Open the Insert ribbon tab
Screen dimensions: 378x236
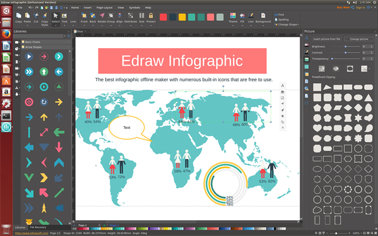87,8
